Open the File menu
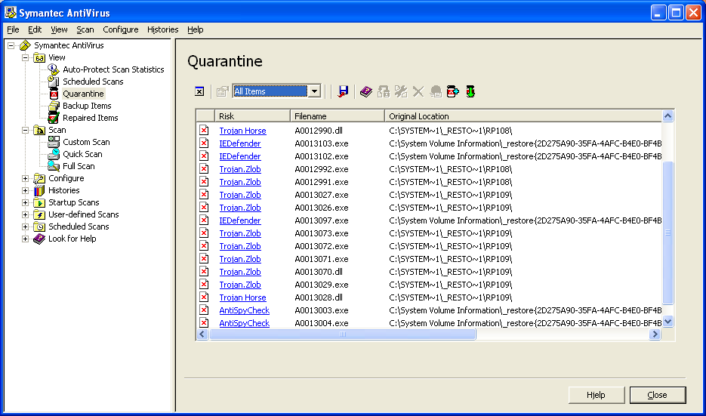 click(13, 29)
